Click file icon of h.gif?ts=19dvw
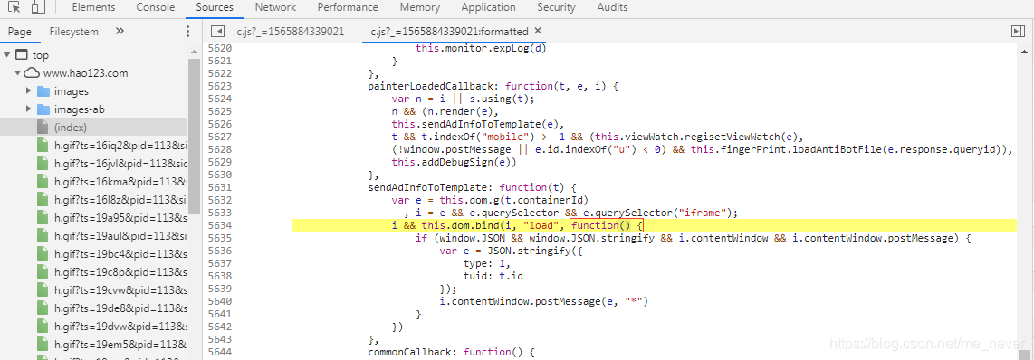Screen dimensions: 1034x360 (x=43, y=326)
